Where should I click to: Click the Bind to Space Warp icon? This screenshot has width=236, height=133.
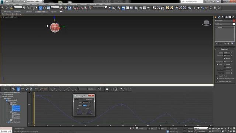(11, 8)
